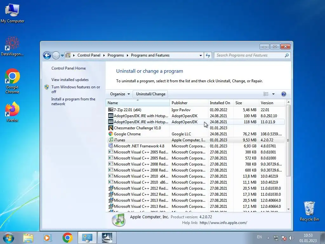Click Programs and Features breadcrumb
325x244 pixels.
(150, 55)
